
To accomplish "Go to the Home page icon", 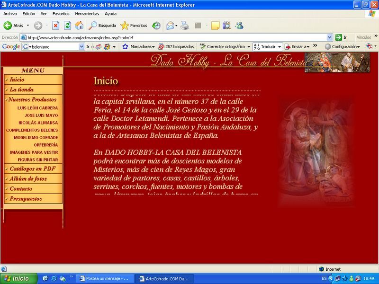I will (x=79, y=26).
